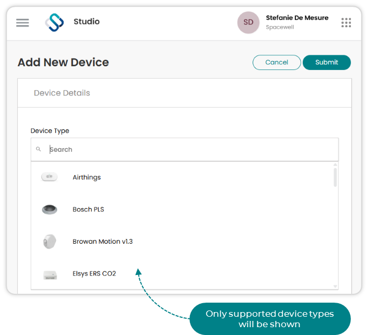Click the Spacewell organization label
The image size is (368, 335).
click(x=280, y=27)
